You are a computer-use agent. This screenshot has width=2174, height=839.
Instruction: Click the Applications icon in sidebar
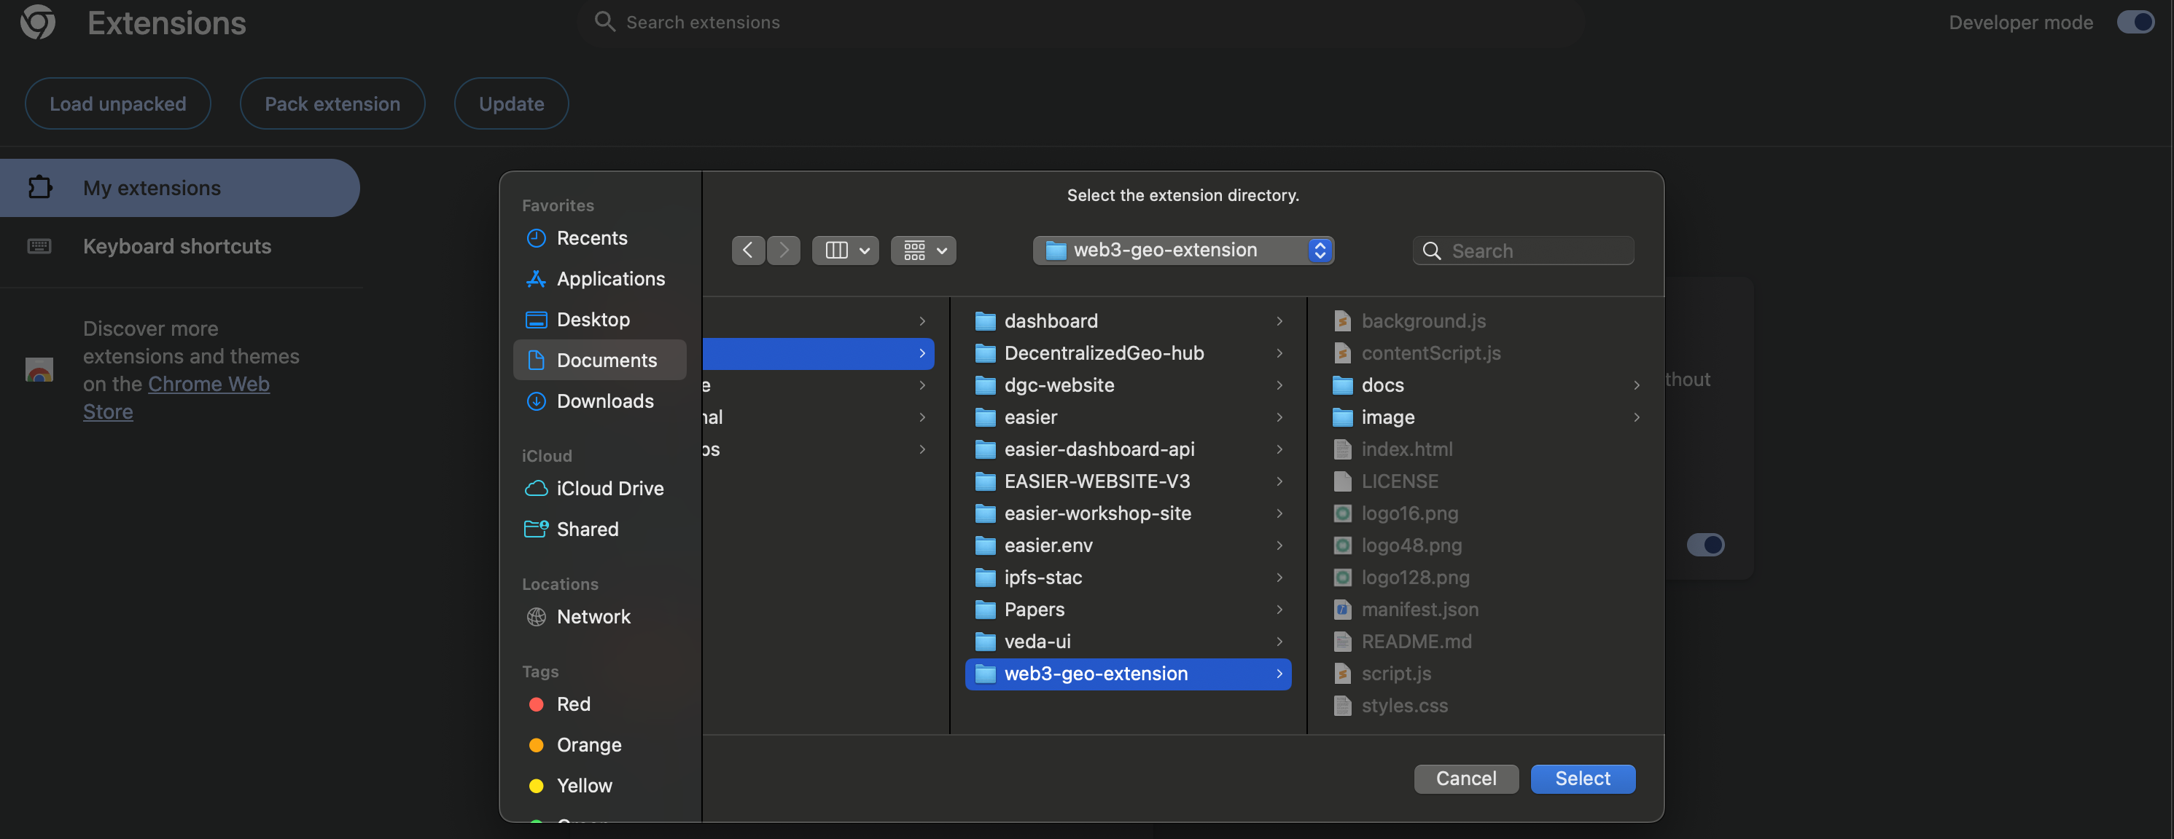pyautogui.click(x=536, y=278)
